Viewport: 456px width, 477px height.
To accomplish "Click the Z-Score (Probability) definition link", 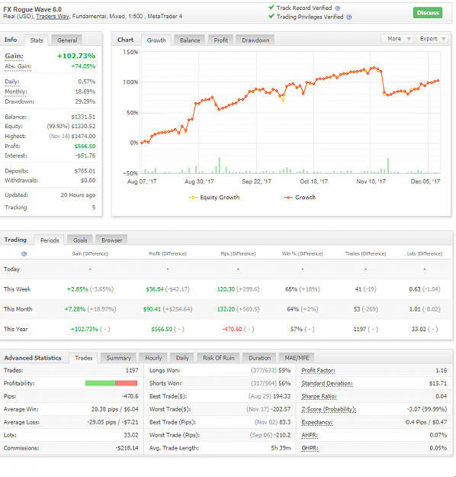I will (329, 410).
